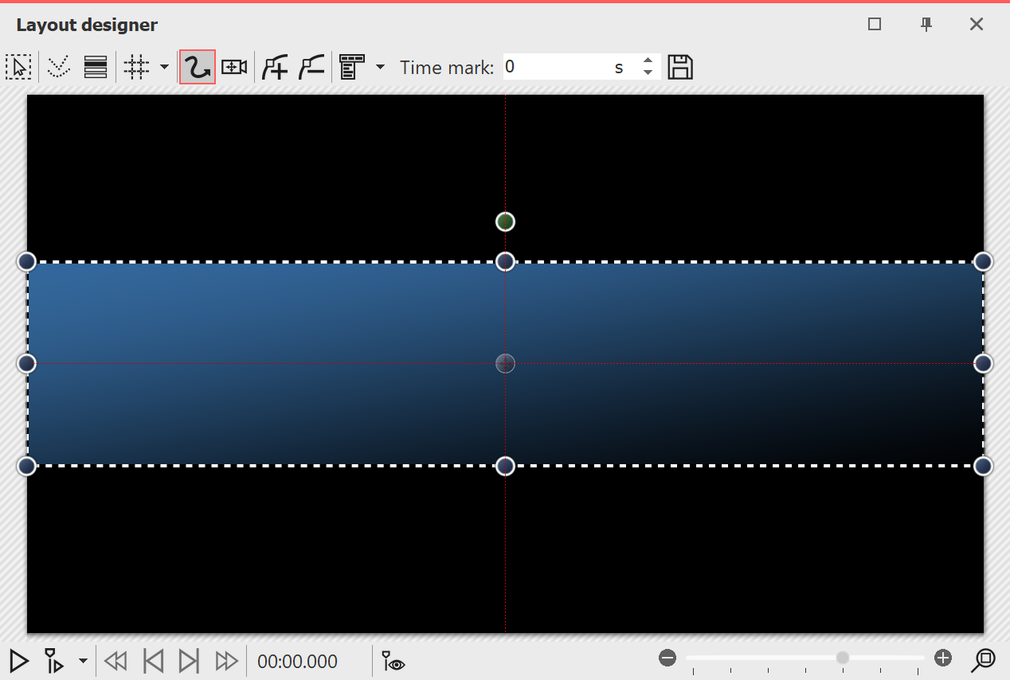Click the remove curve point icon
The height and width of the screenshot is (680, 1010).
311,67
